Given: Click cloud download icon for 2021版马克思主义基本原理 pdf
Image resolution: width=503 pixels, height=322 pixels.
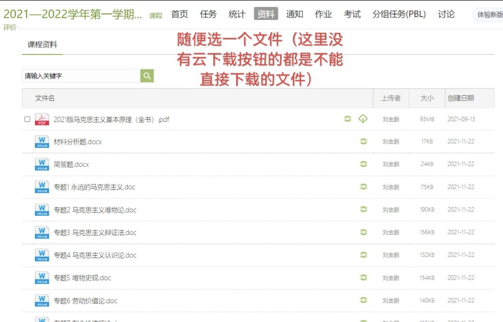Looking at the screenshot, I should [363, 119].
